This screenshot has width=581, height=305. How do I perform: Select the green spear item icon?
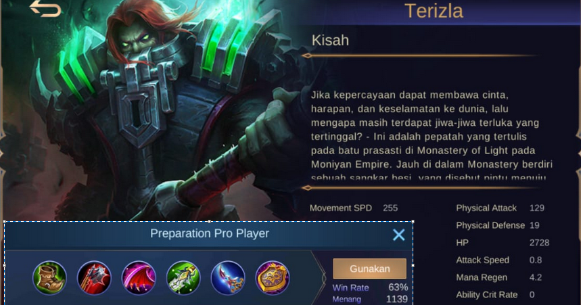point(183,278)
